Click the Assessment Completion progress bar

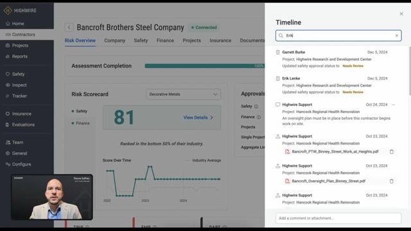(204, 66)
